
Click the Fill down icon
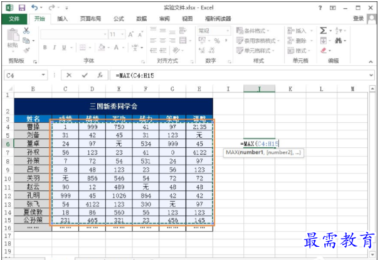click(324, 41)
